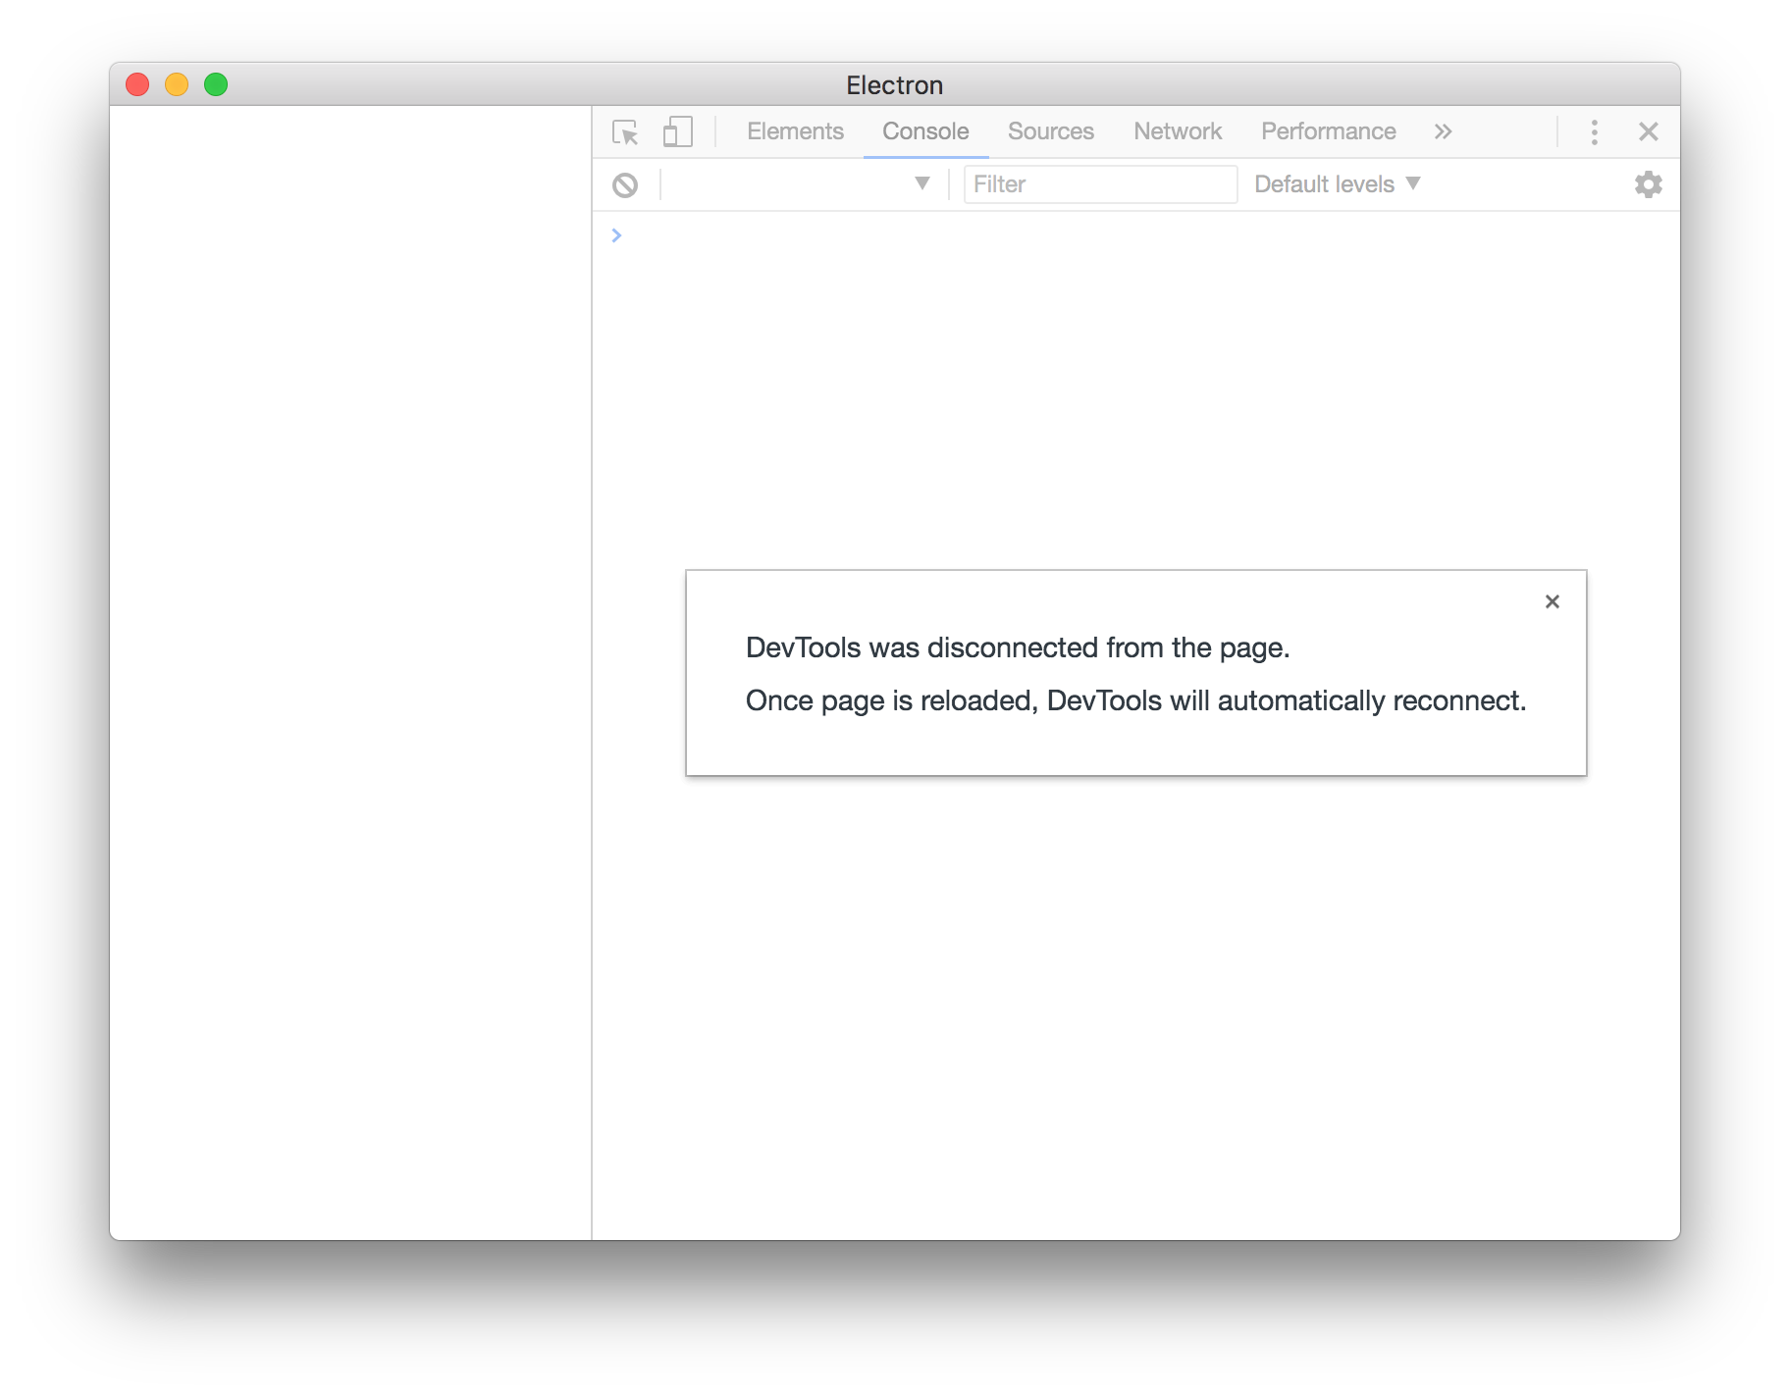The height and width of the screenshot is (1397, 1790).
Task: Clear the console messages
Action: [x=624, y=184]
